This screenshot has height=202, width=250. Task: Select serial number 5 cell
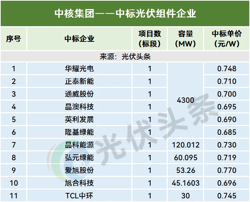click(13, 120)
